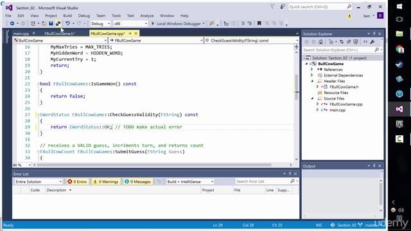Click Local Windows Debugger button

pyautogui.click(x=179, y=24)
